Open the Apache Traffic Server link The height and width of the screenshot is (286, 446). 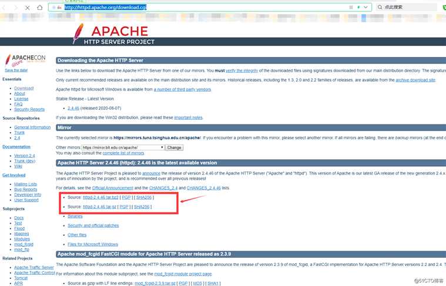(34, 268)
